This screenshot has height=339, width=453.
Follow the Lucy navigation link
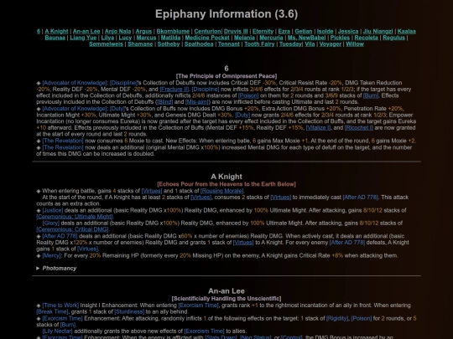(125, 38)
